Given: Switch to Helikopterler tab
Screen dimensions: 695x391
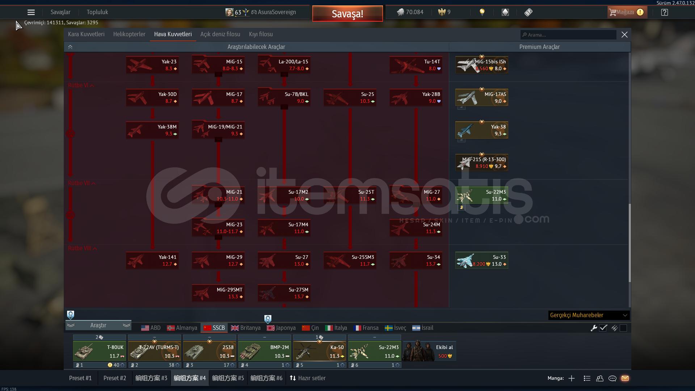Looking at the screenshot, I should 129,34.
